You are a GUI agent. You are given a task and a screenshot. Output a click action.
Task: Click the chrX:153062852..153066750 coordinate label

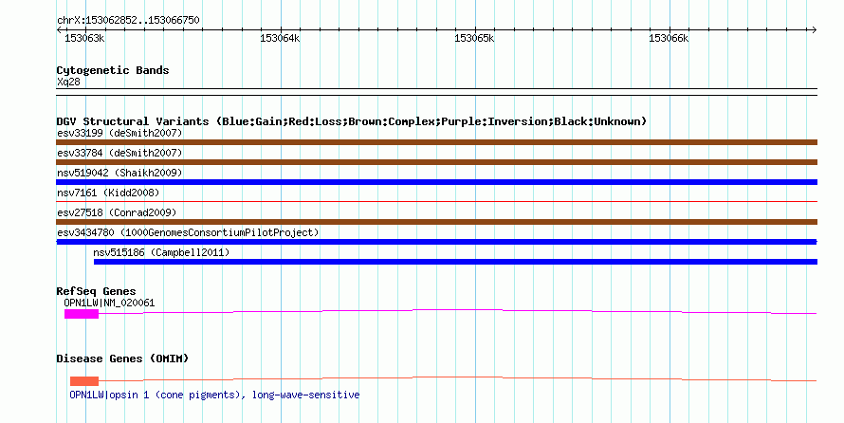[x=128, y=21]
